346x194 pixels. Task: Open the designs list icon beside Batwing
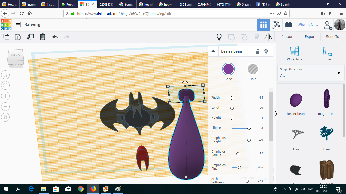(18, 25)
